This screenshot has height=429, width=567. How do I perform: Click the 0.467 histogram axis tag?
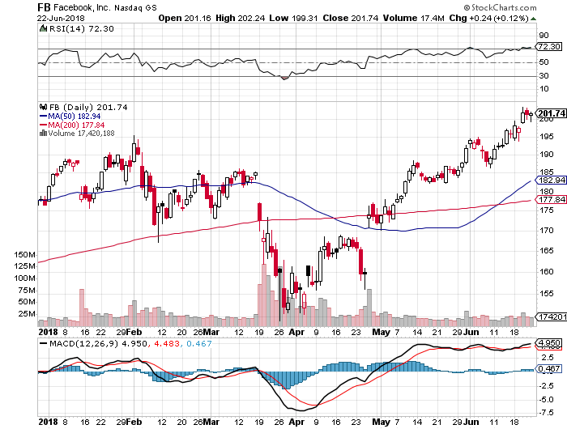pyautogui.click(x=548, y=368)
